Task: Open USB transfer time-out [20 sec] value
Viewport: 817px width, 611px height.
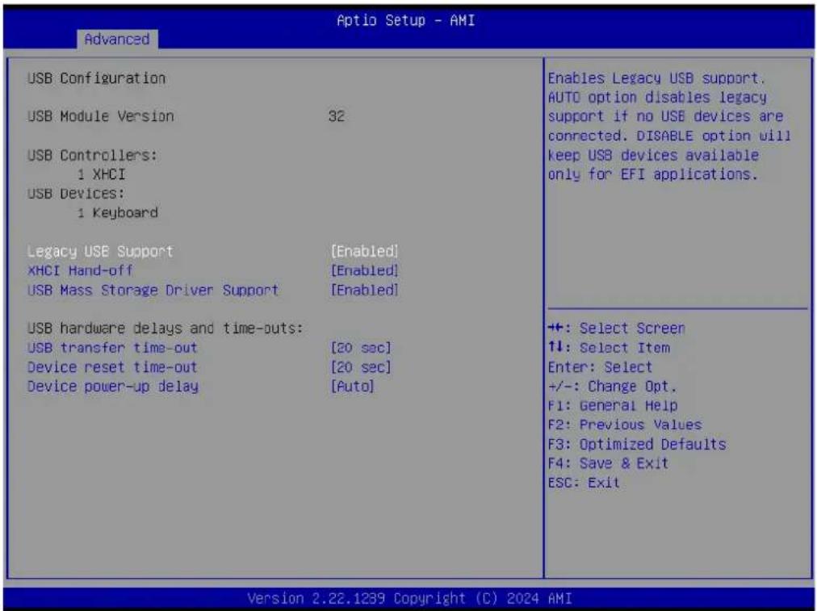Action: pos(361,347)
